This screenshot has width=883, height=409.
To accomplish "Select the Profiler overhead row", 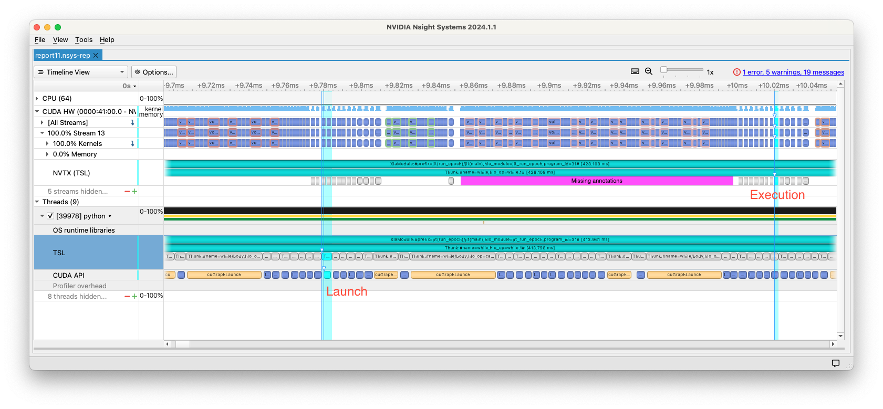I will pos(86,286).
